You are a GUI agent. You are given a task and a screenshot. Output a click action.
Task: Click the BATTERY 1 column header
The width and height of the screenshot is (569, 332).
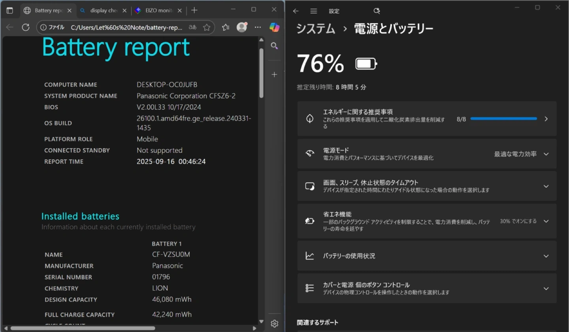click(x=167, y=244)
